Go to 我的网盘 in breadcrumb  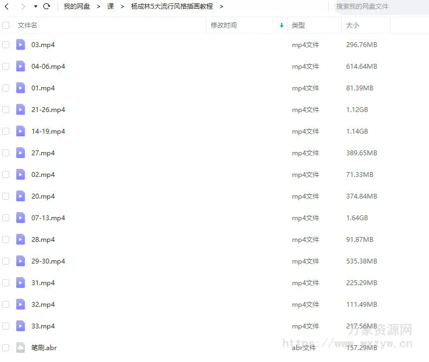[77, 6]
